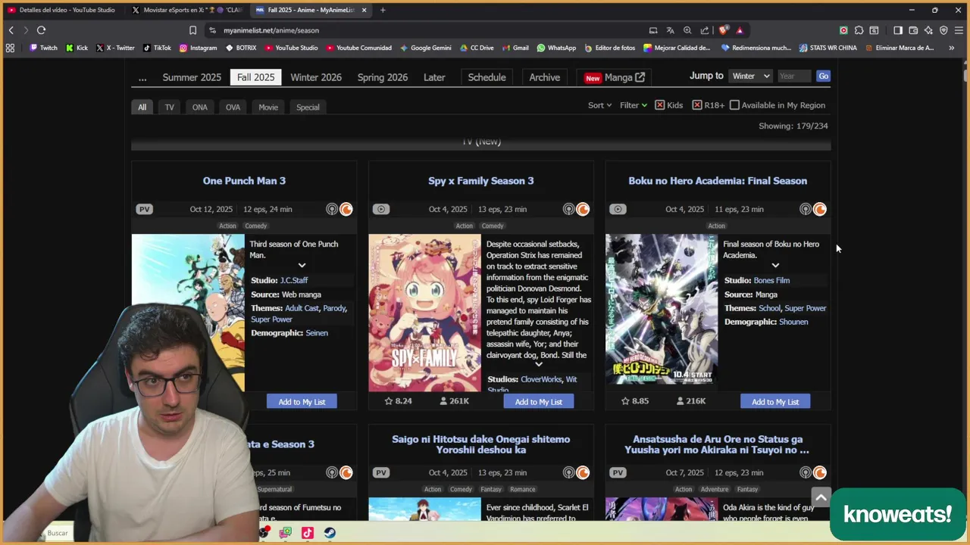The width and height of the screenshot is (970, 545).
Task: Reload the MyAnimeList page
Action: pos(41,30)
